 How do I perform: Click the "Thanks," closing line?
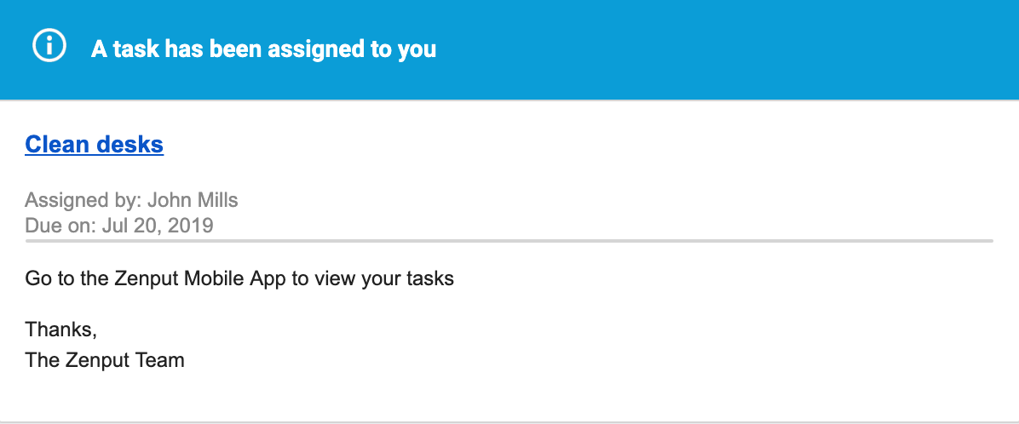(x=61, y=329)
